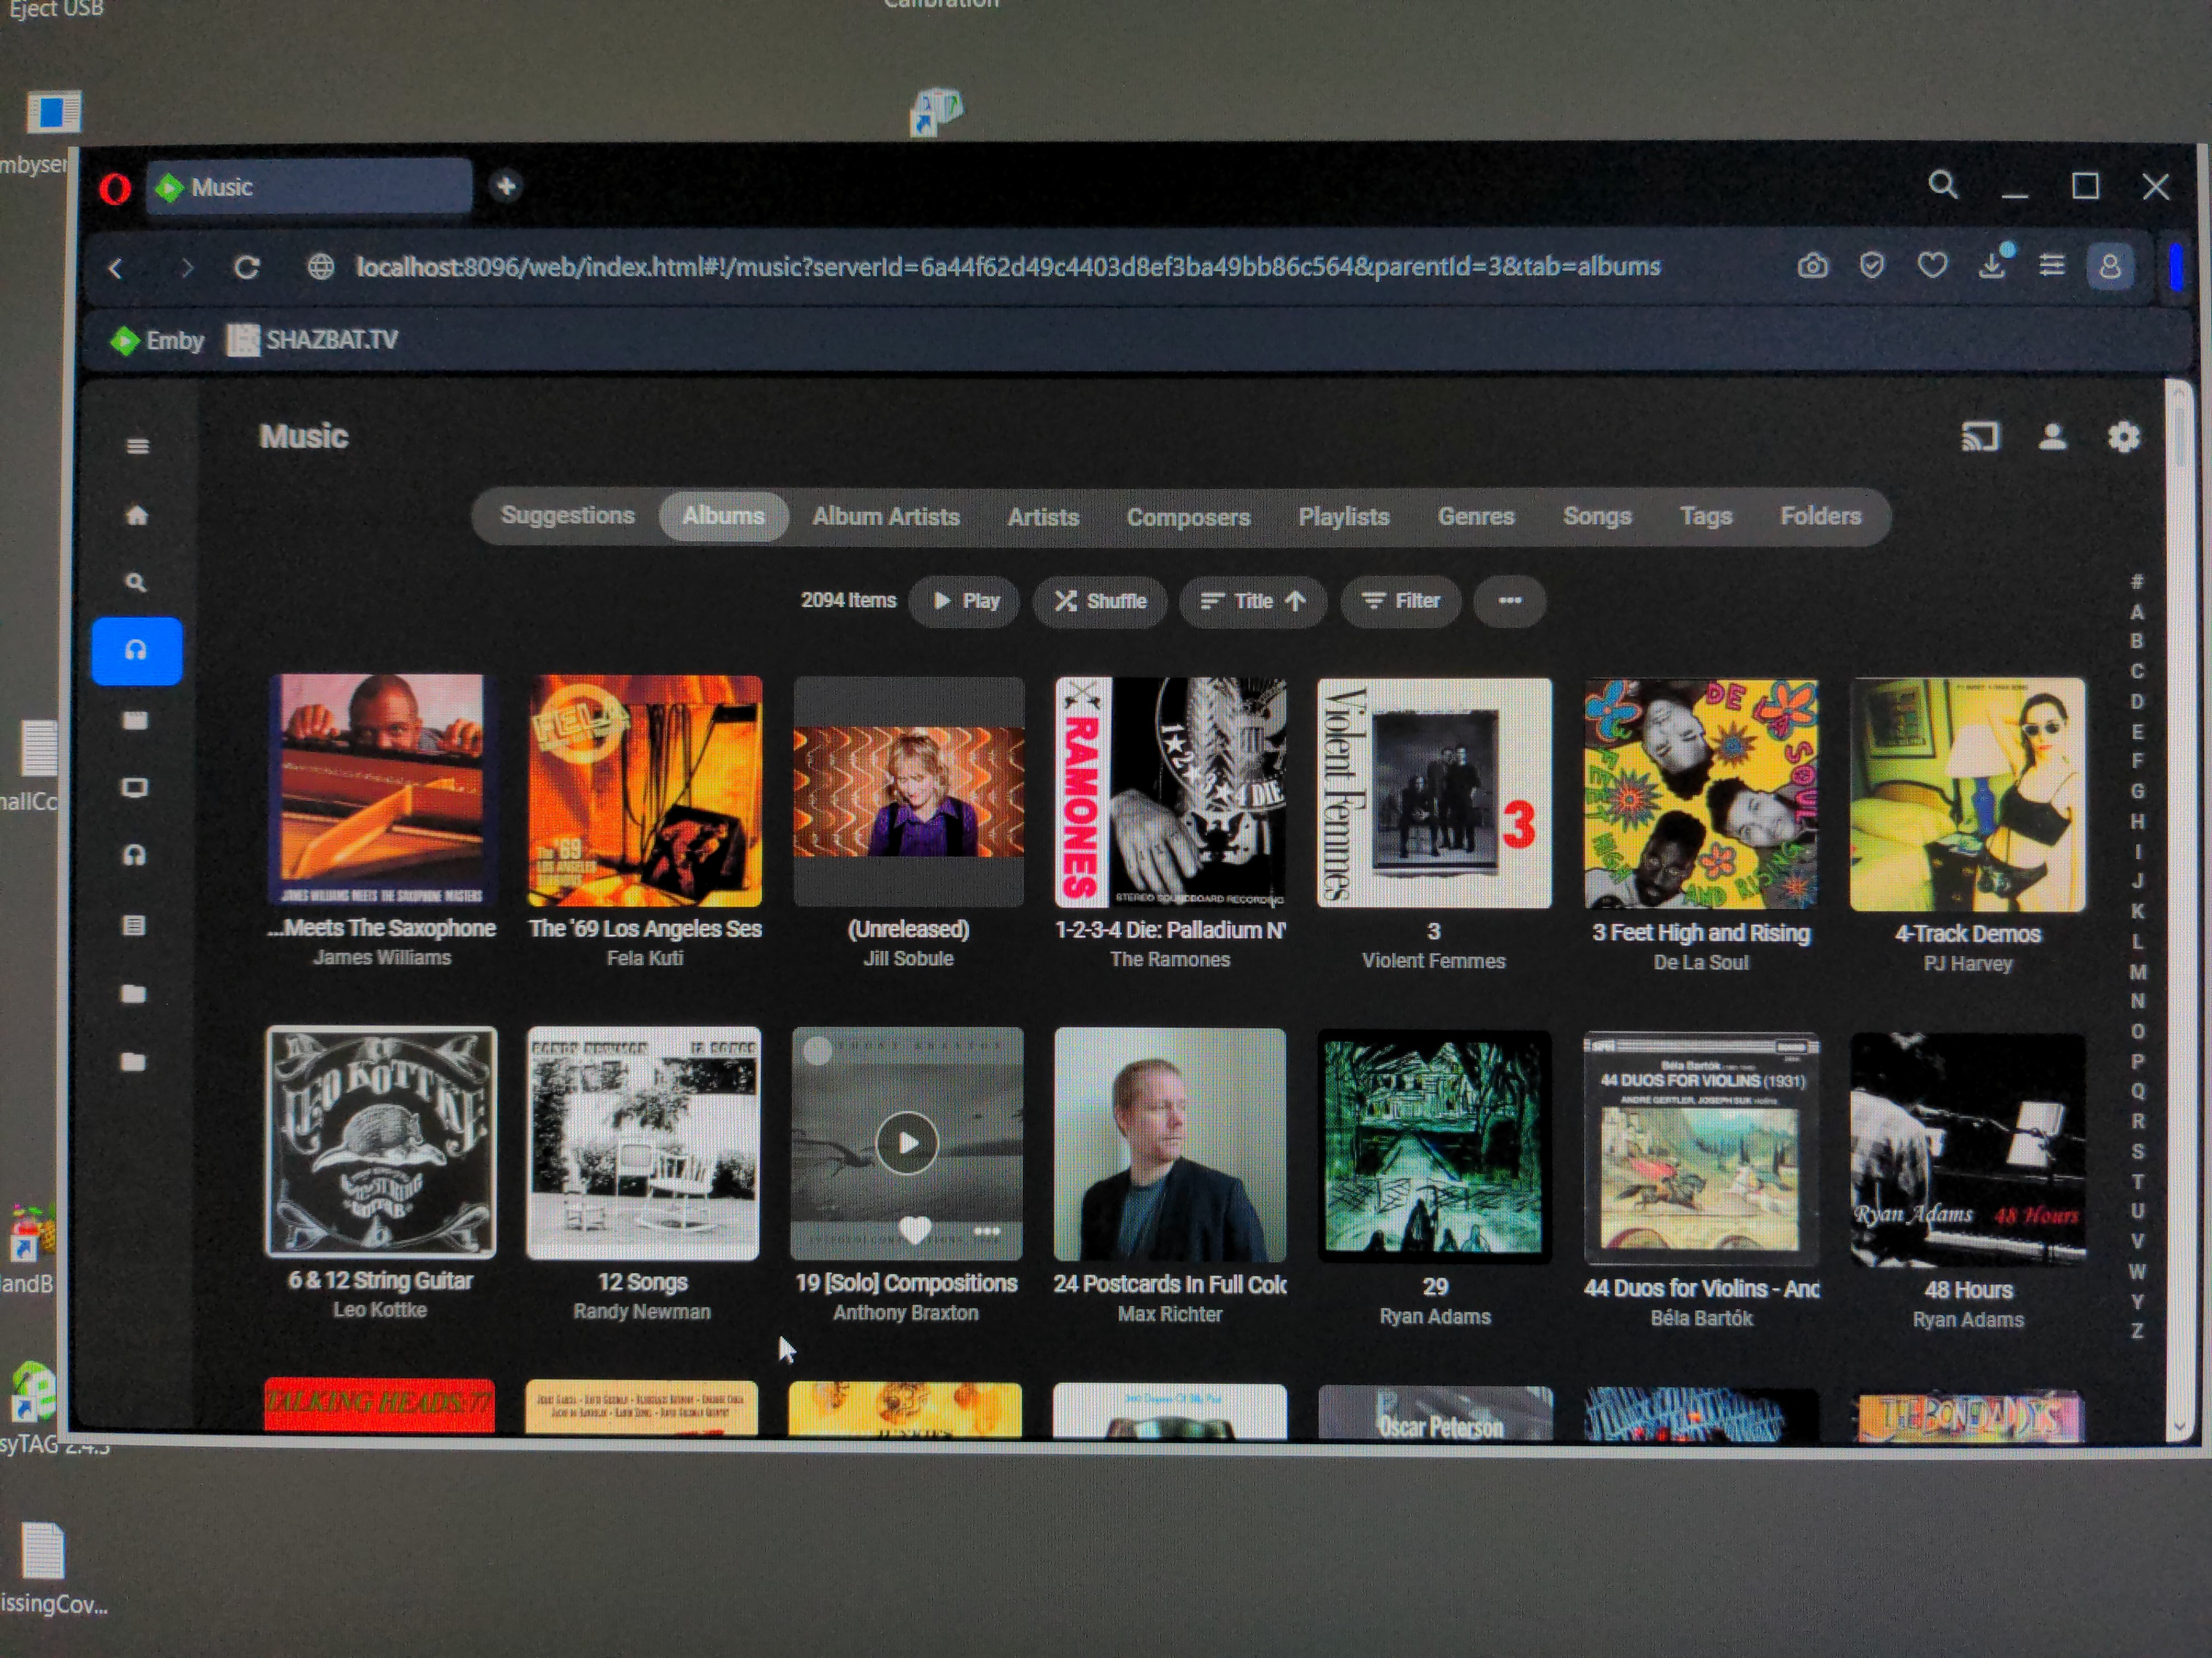
Task: Switch to the Suggestions tab
Action: pos(567,516)
